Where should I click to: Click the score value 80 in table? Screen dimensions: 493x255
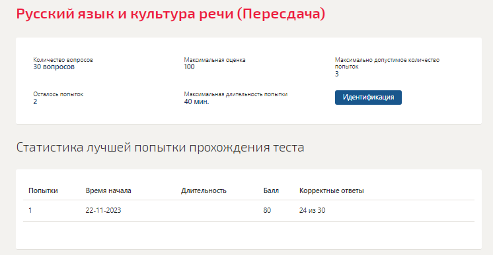pyautogui.click(x=267, y=210)
